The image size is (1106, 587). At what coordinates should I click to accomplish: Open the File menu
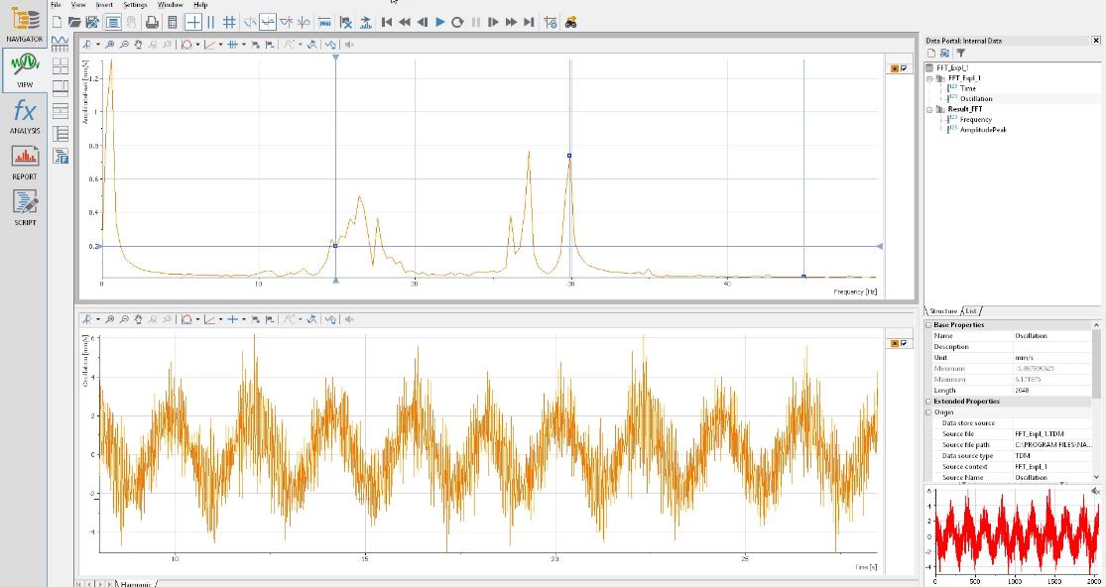point(56,4)
